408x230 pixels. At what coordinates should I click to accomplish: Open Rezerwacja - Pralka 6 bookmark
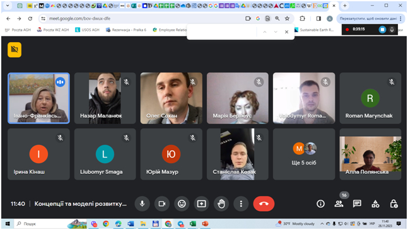[126, 30]
